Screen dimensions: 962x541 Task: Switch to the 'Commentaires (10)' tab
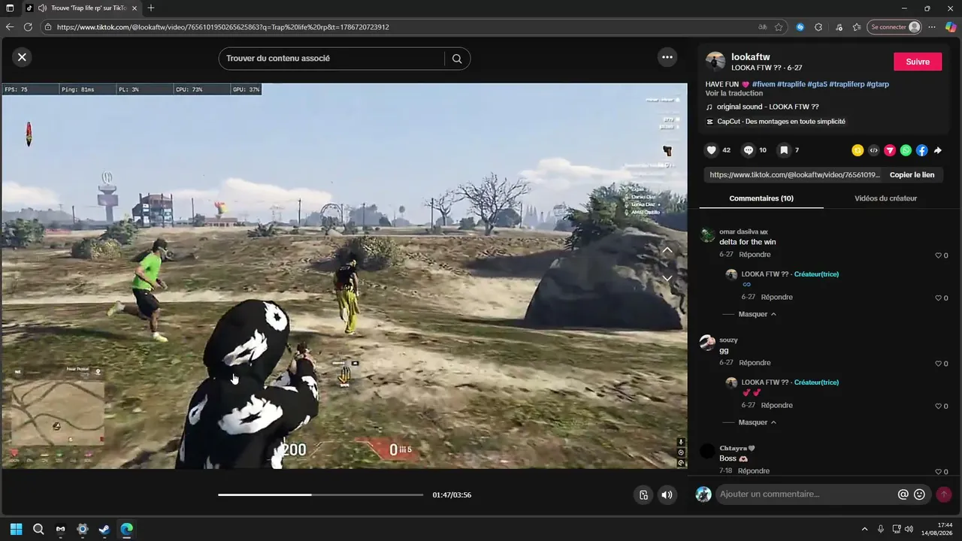(761, 198)
